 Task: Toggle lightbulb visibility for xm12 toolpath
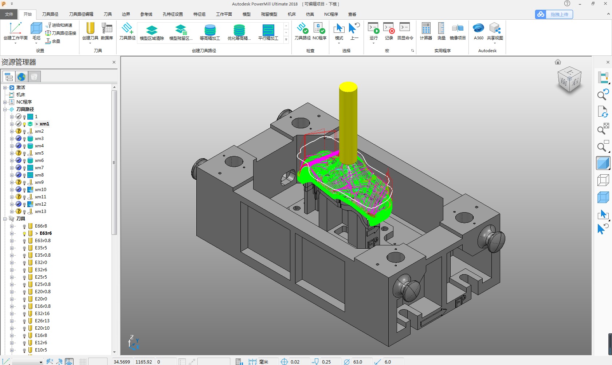coord(24,205)
